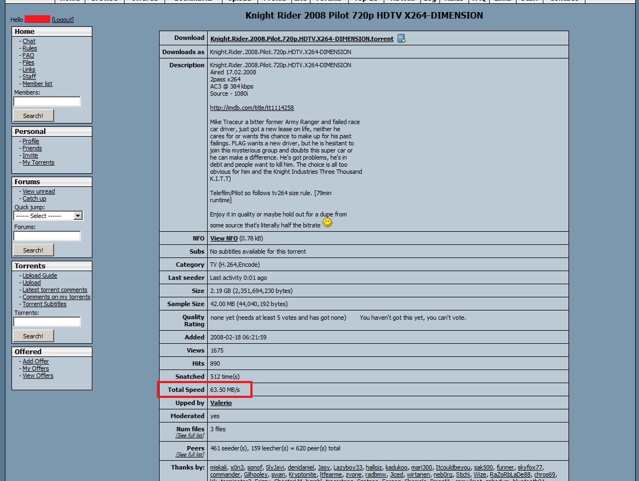Open thanks user chros69's profile

[x=544, y=474]
